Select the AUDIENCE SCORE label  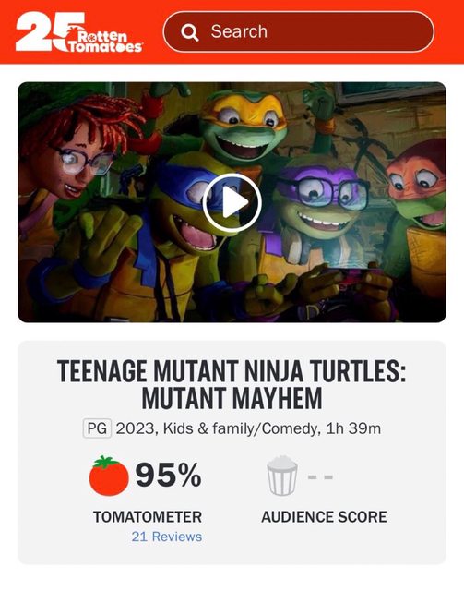point(324,517)
